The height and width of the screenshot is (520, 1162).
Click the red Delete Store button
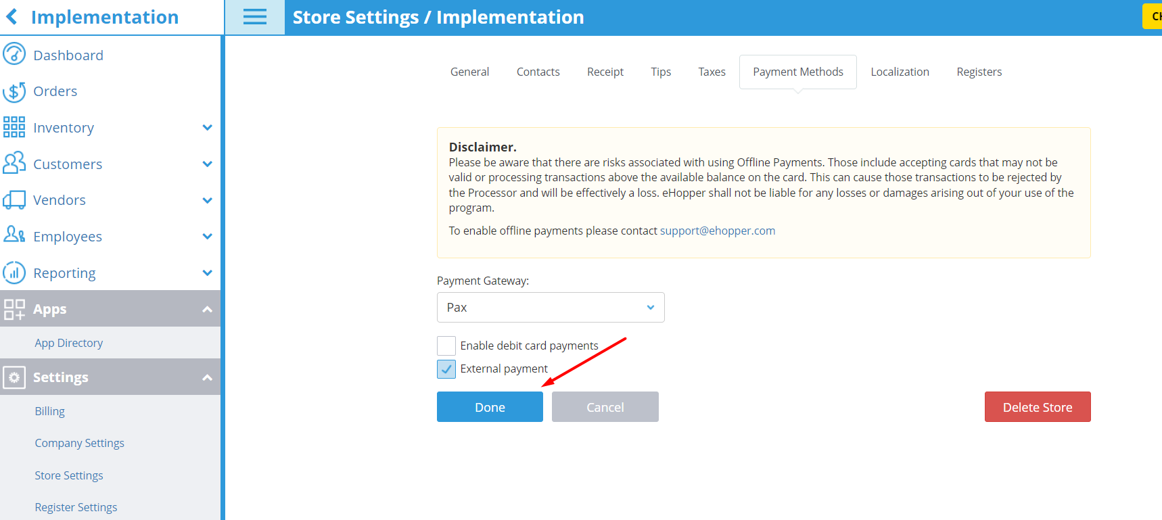point(1038,407)
